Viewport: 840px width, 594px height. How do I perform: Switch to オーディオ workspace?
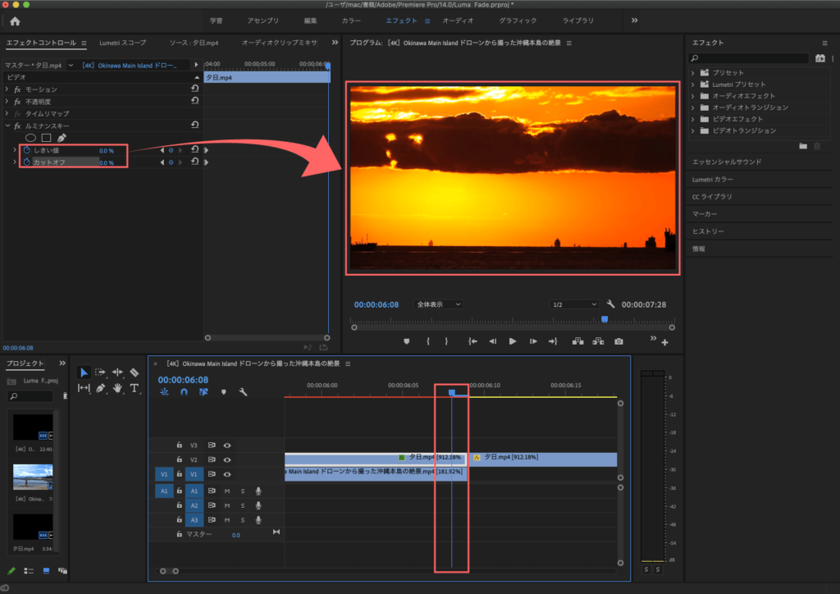click(458, 21)
